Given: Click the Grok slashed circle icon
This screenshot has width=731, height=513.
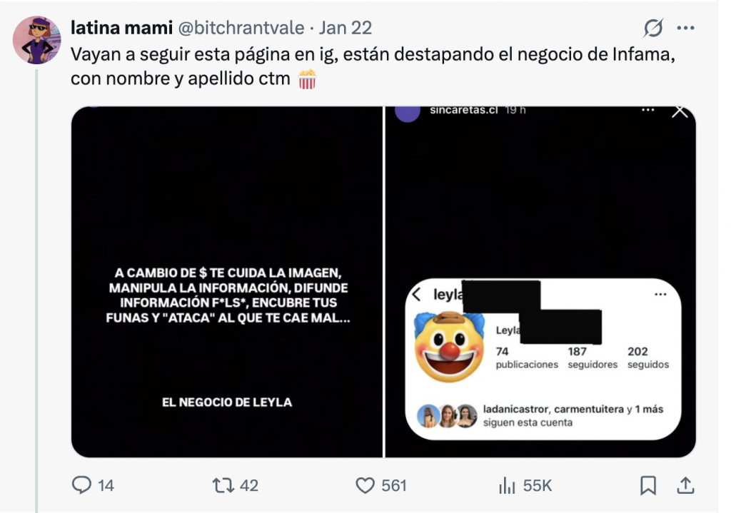Looking at the screenshot, I should coord(652,28).
